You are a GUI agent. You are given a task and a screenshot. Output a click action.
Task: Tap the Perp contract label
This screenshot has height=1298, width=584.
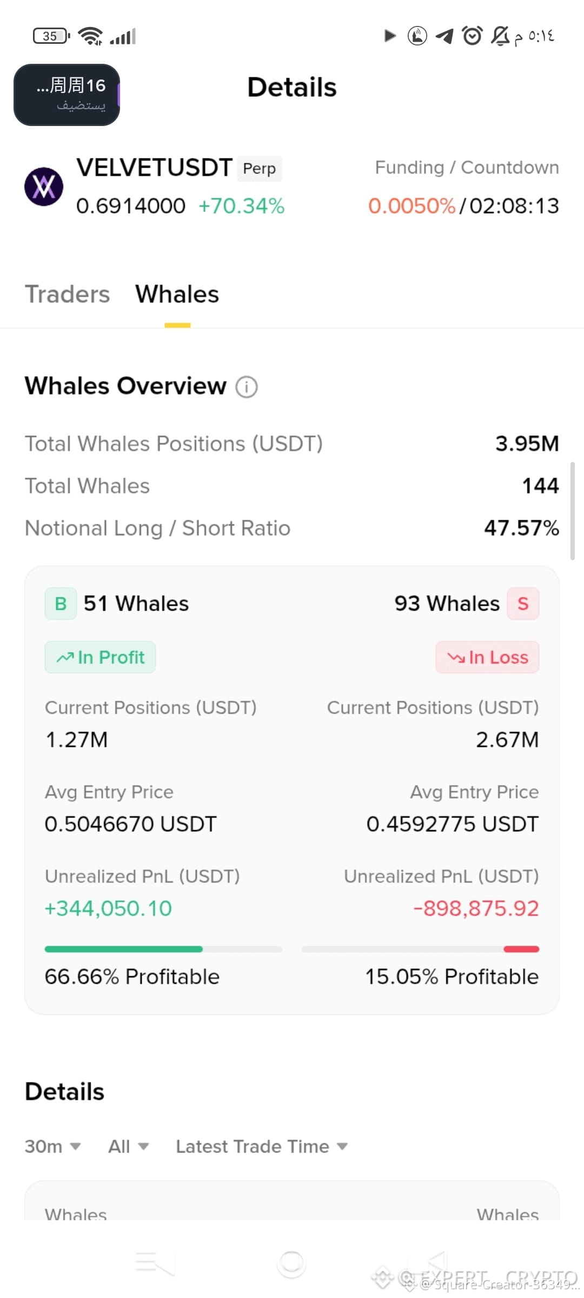[x=260, y=169]
